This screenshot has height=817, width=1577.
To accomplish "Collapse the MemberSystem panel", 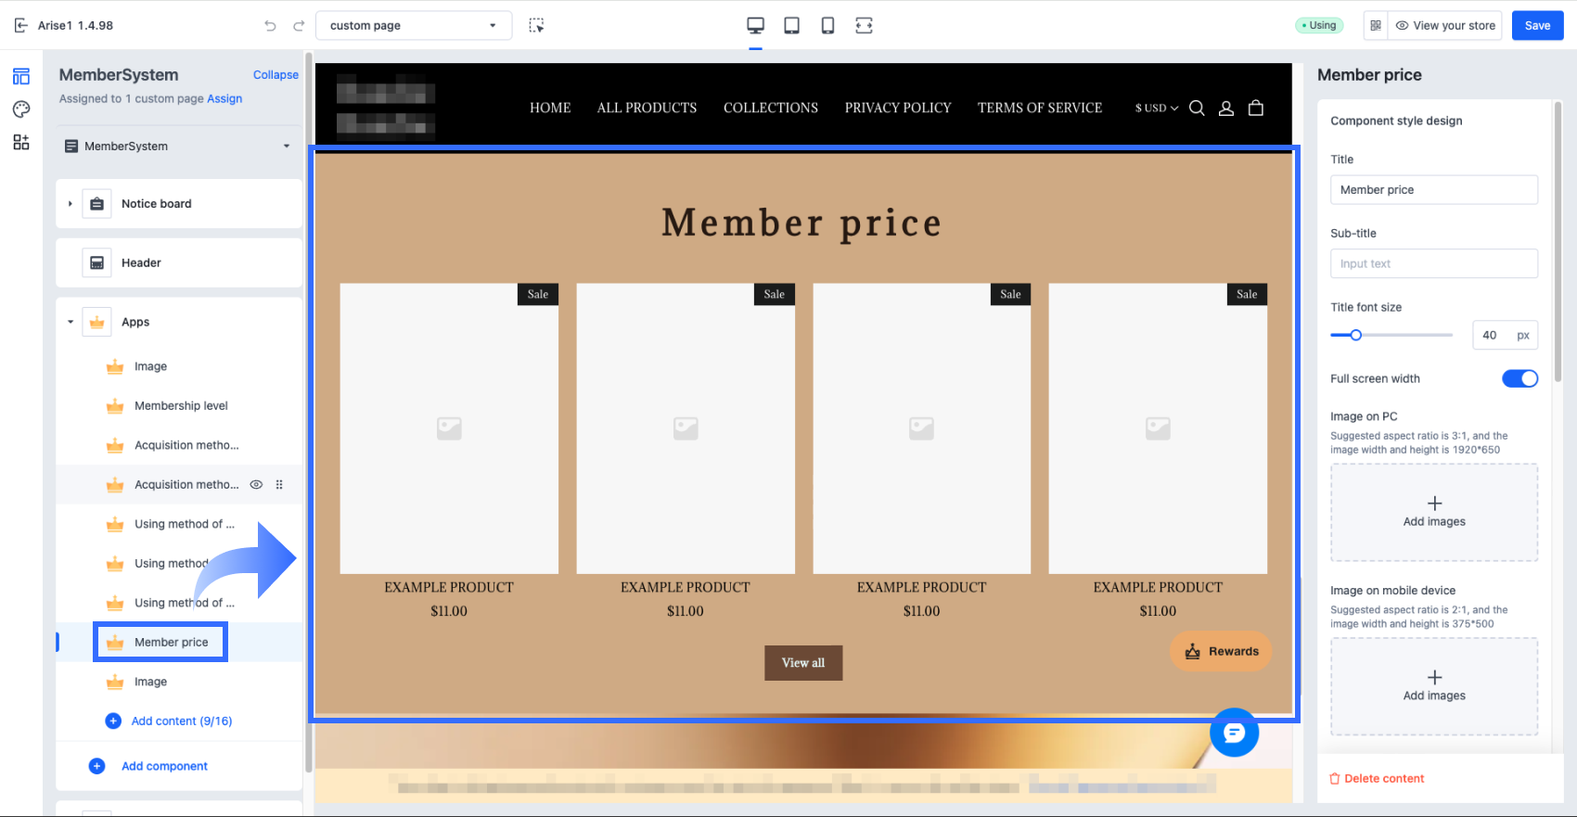I will tap(276, 75).
